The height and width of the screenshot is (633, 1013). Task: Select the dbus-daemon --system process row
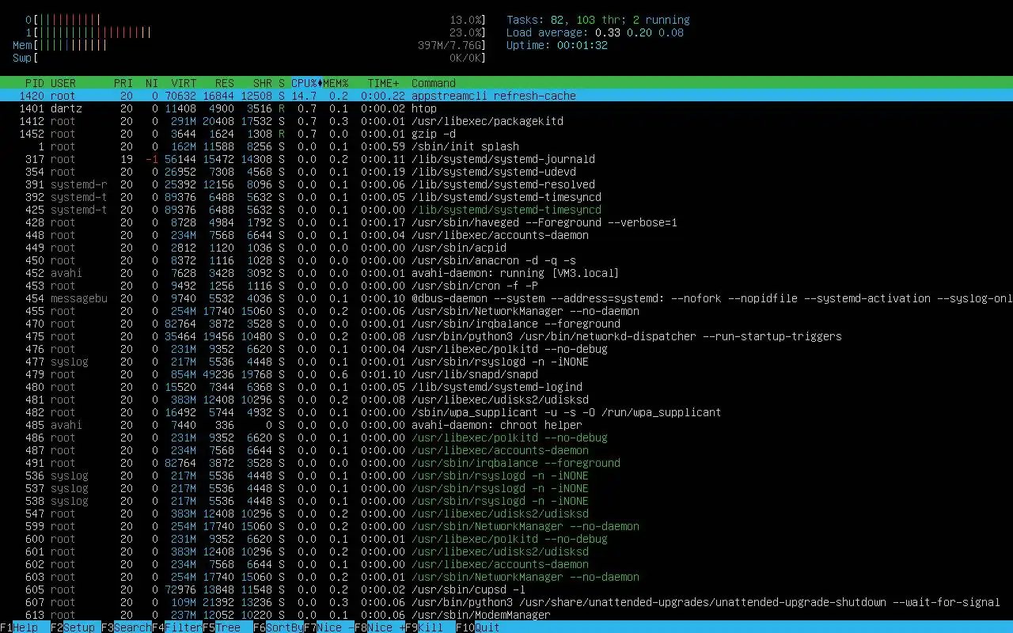[x=506, y=298]
